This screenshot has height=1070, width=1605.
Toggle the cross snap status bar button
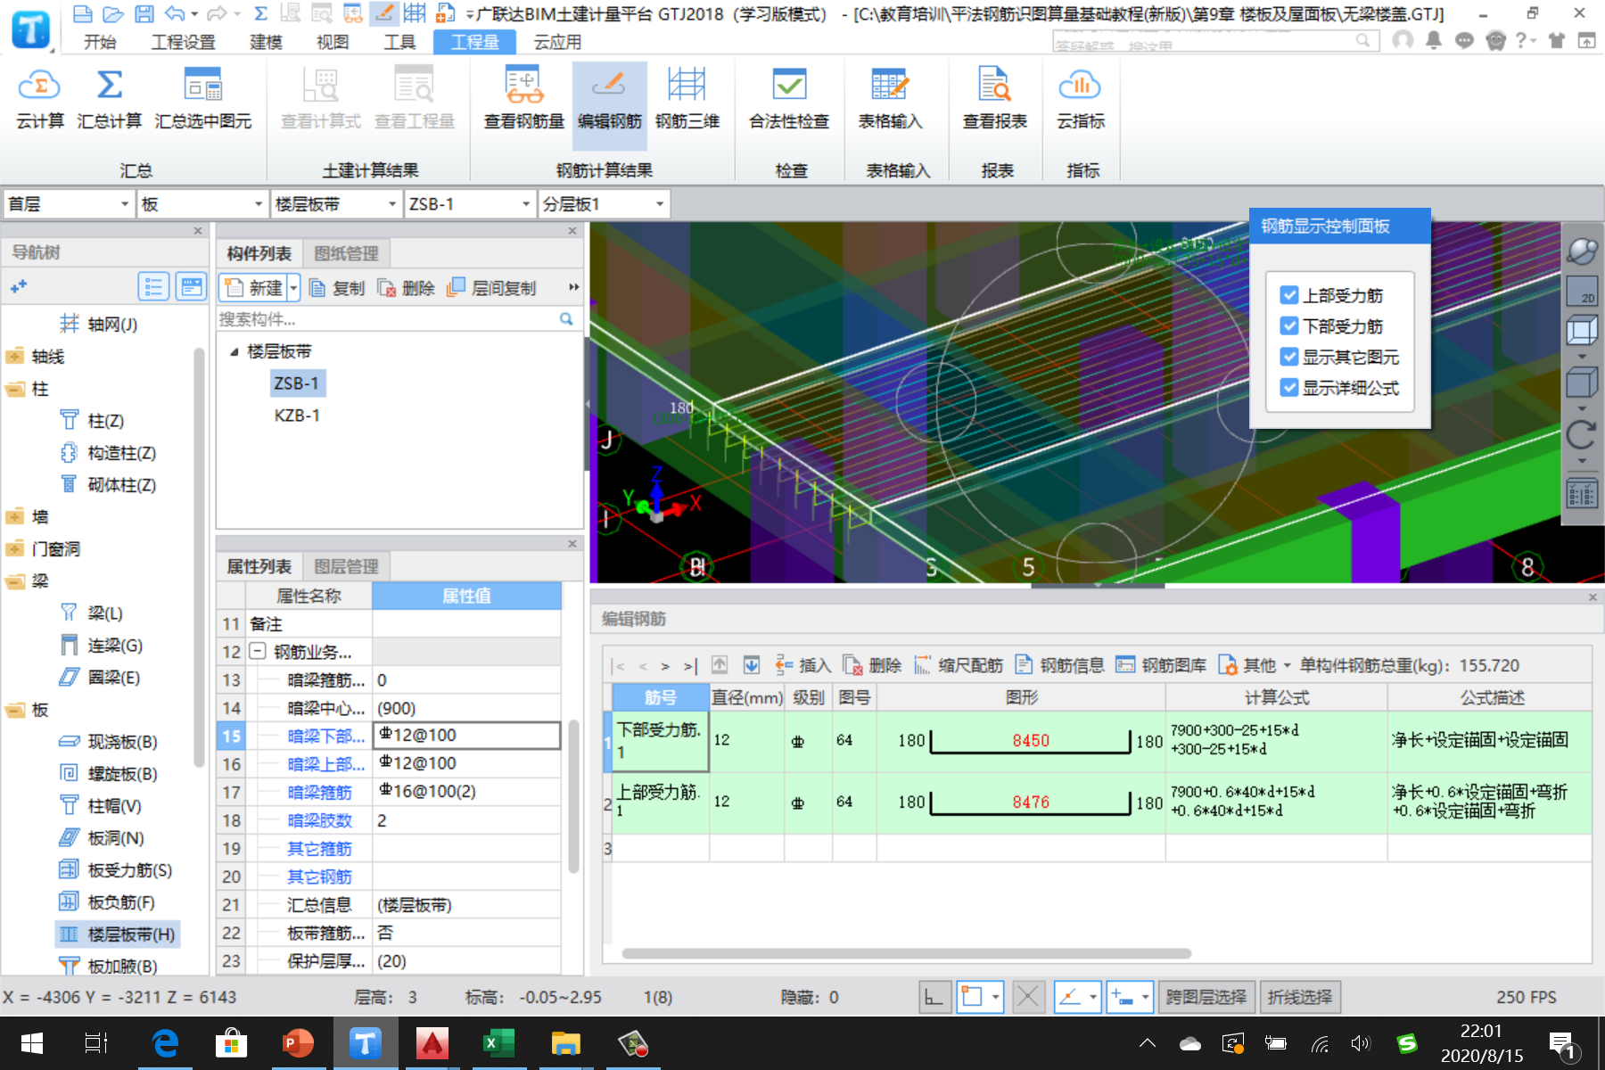(x=1027, y=997)
